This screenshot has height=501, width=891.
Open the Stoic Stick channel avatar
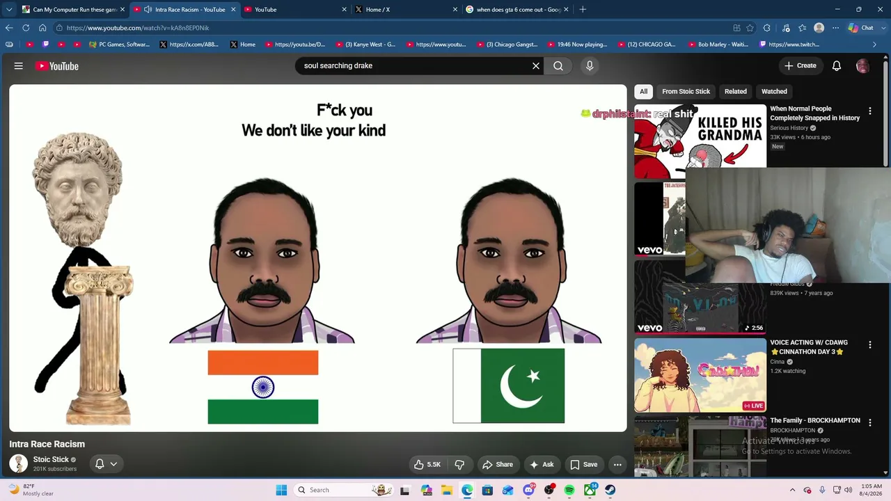[x=19, y=463]
